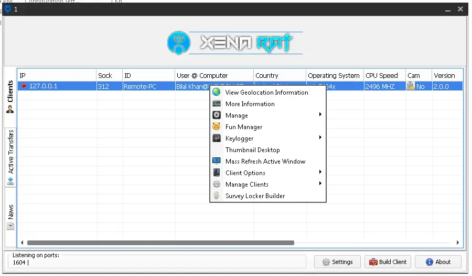Expand the Manage submenu arrow
The image size is (472, 276).
click(x=320, y=114)
